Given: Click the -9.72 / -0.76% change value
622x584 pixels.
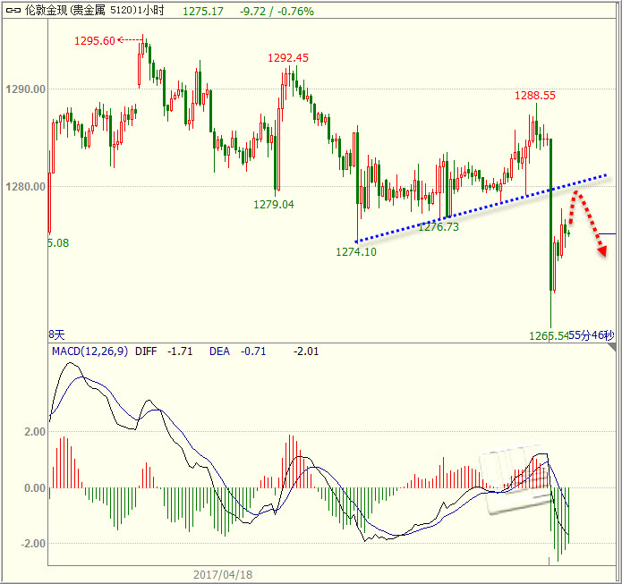Looking at the screenshot, I should (x=277, y=12).
